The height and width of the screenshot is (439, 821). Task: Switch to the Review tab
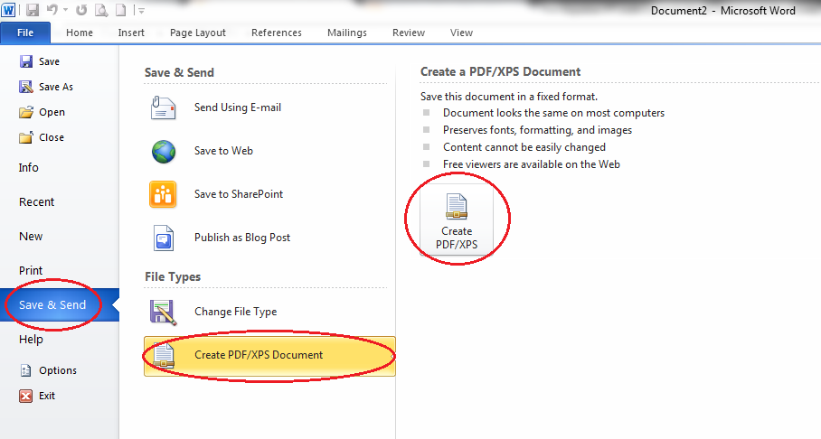tap(409, 33)
